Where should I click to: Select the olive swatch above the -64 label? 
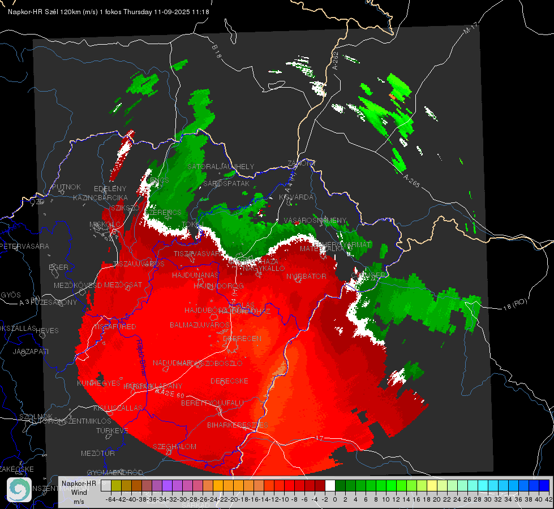(116, 486)
